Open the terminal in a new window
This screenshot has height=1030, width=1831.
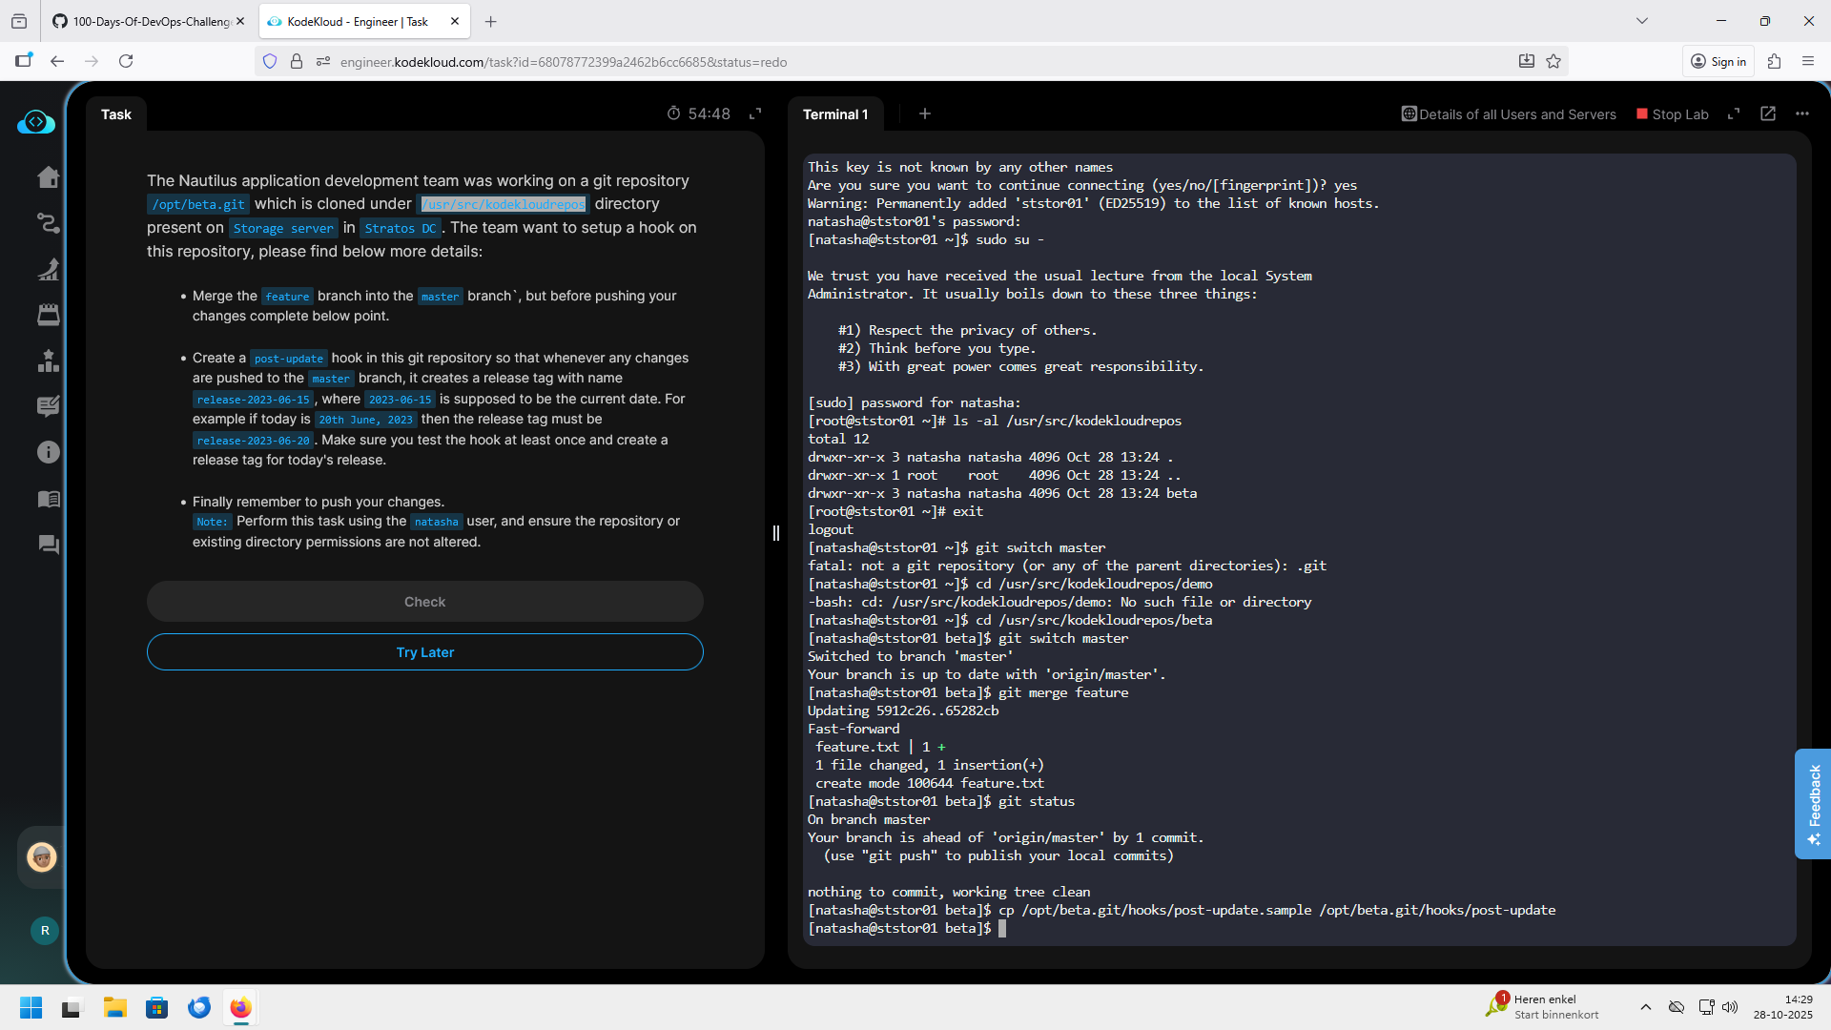pos(1768,113)
